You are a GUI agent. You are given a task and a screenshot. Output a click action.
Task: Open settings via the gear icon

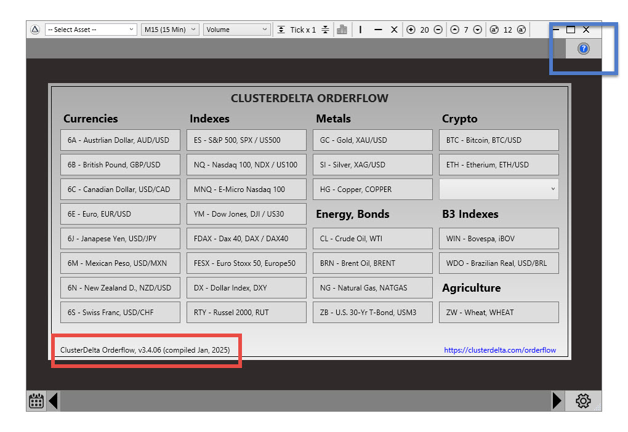[582, 401]
